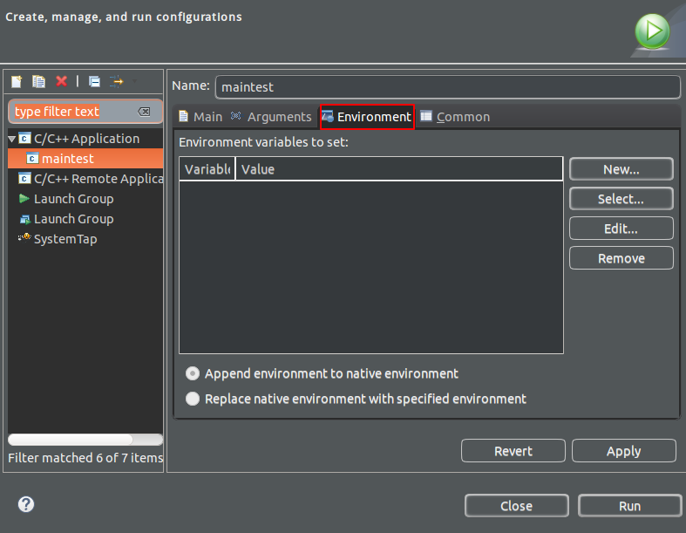Image resolution: width=686 pixels, height=533 pixels.
Task: Open the filter icon's dropdown arrow
Action: 134,81
